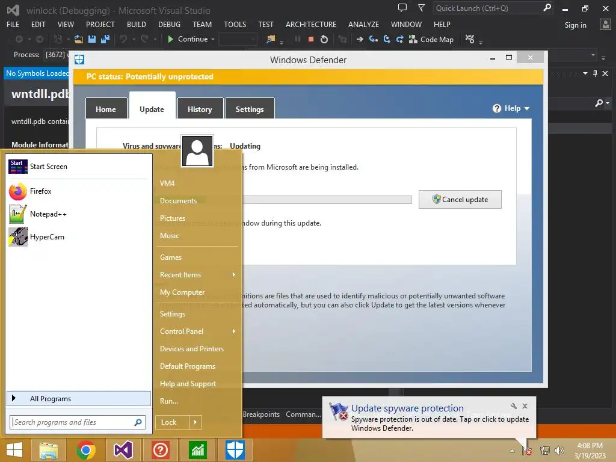Open the Continue button dropdown arrow

tap(213, 39)
